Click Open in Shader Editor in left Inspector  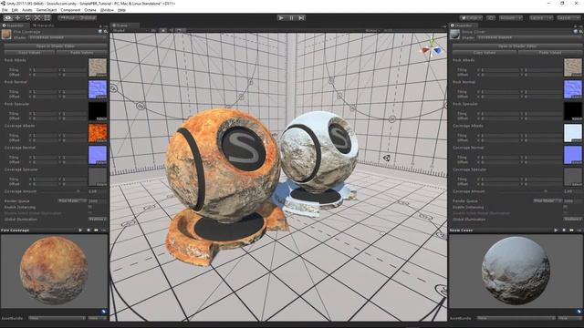[x=56, y=46]
